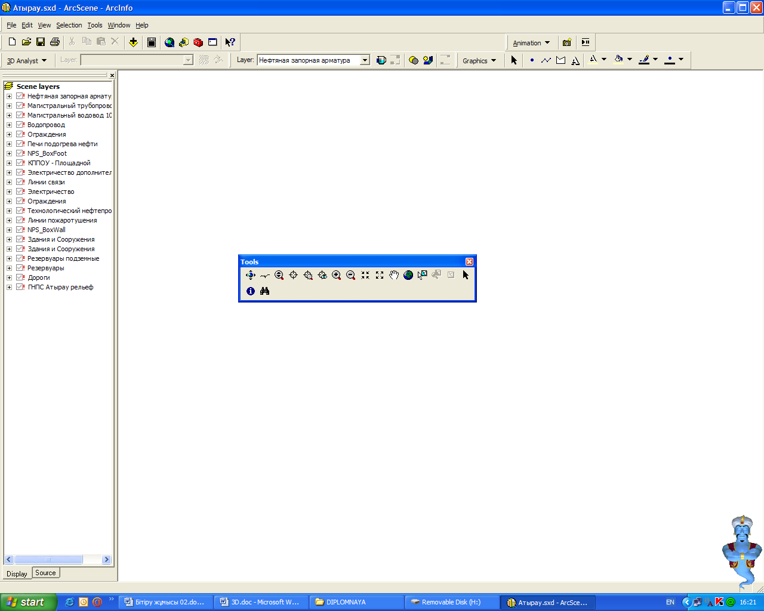
Task: Open the Selection menu
Action: pos(69,25)
